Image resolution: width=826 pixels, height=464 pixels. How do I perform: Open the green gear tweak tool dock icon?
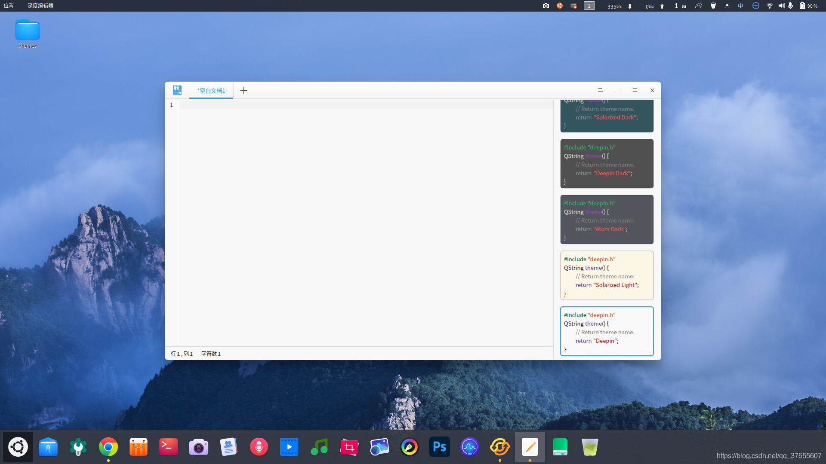[78, 447]
